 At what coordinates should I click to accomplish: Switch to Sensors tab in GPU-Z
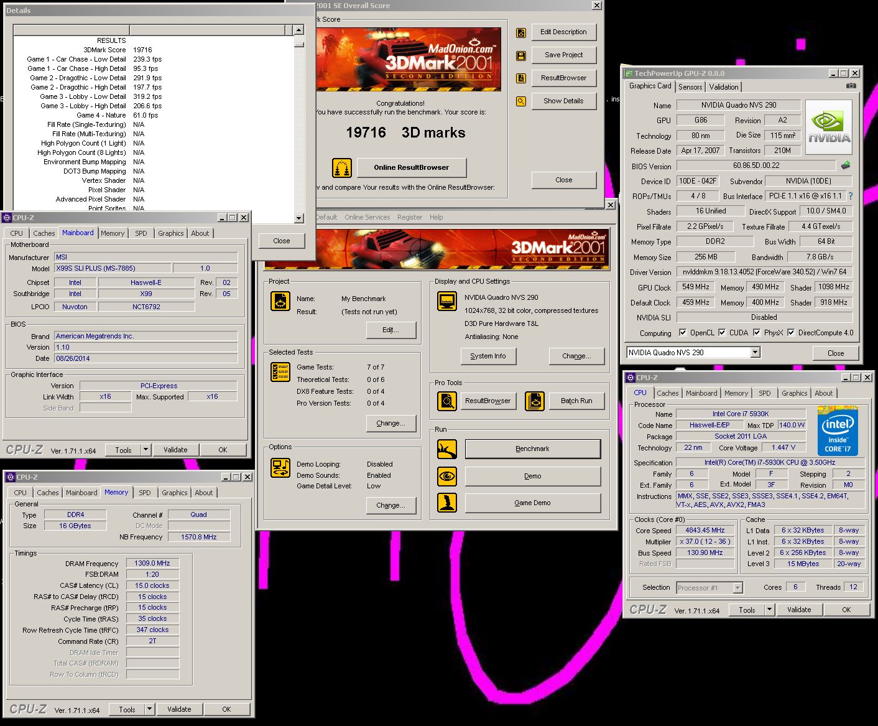tap(690, 87)
